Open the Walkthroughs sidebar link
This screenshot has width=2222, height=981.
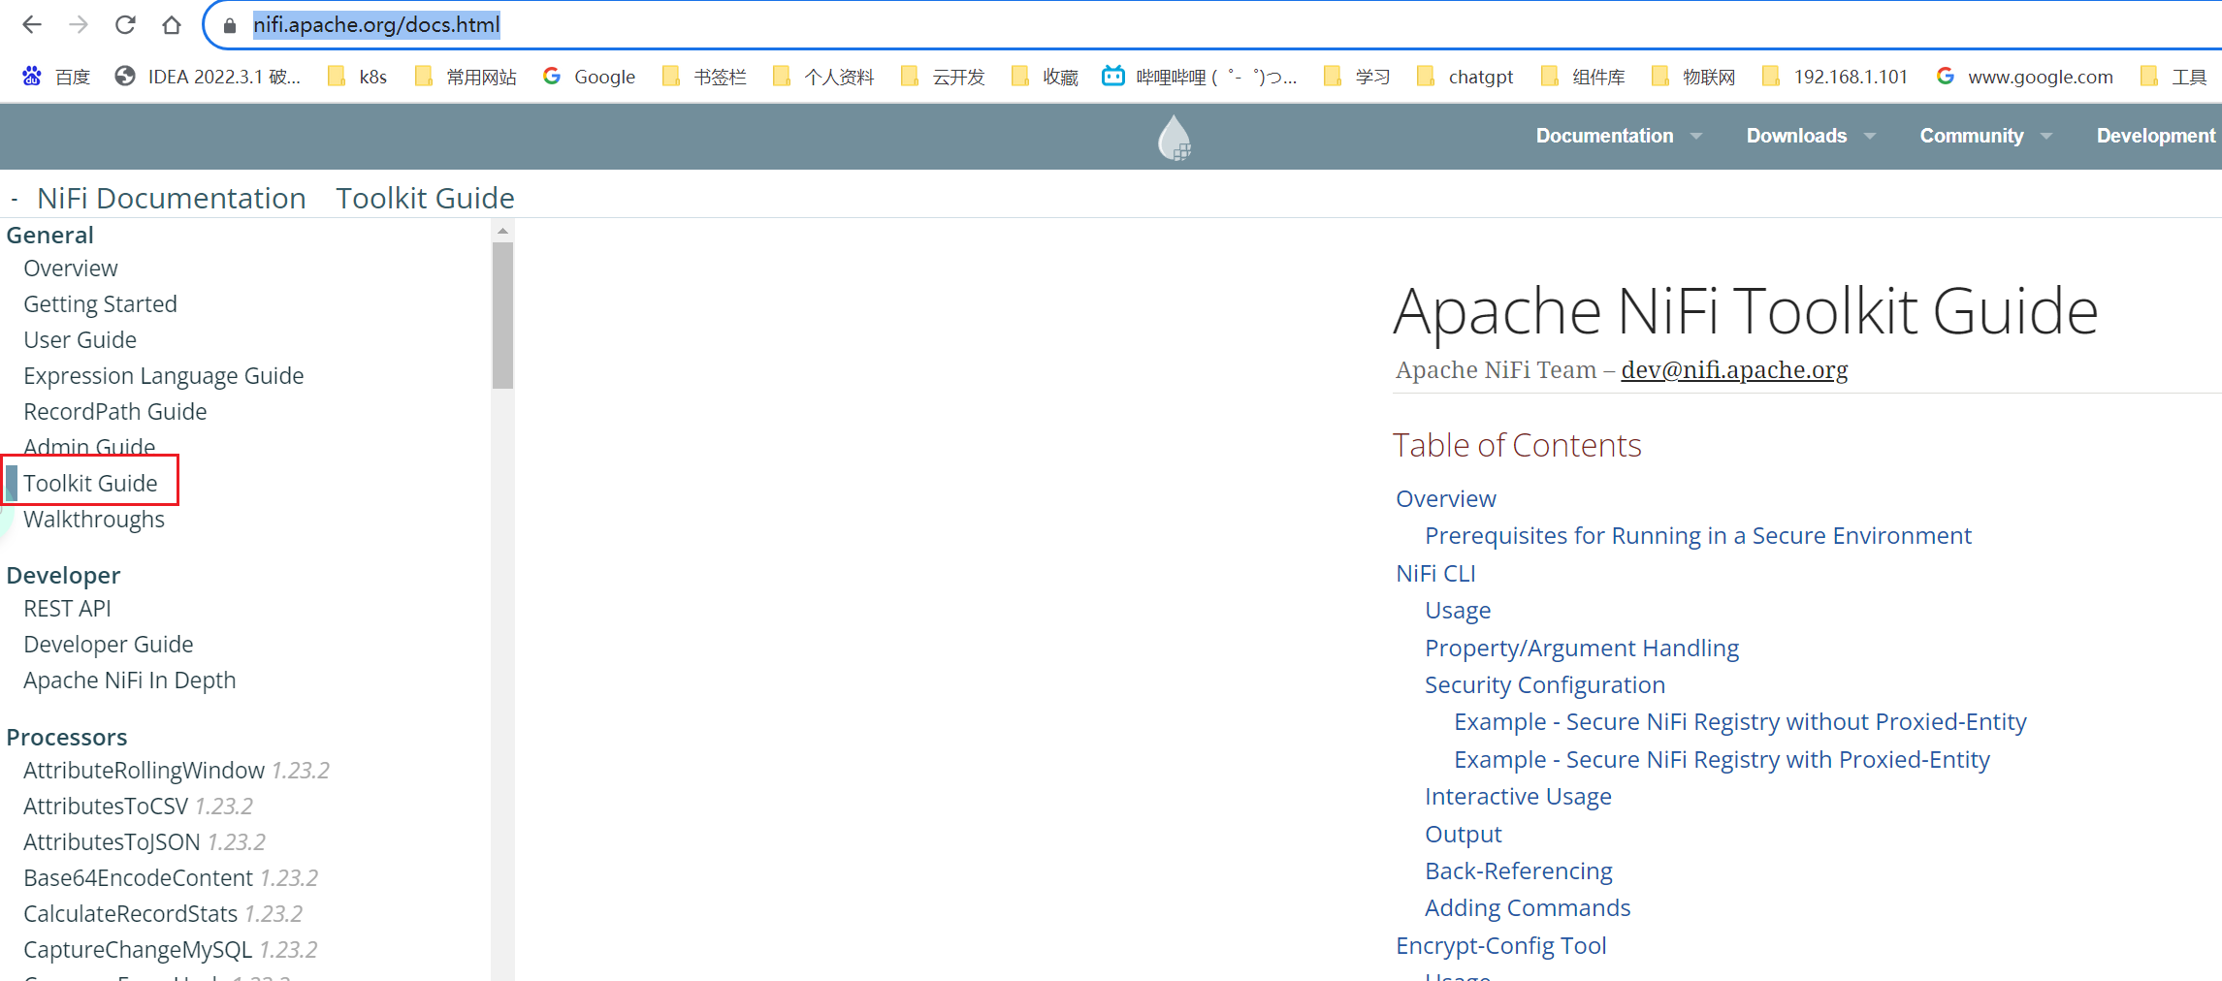coord(94,520)
